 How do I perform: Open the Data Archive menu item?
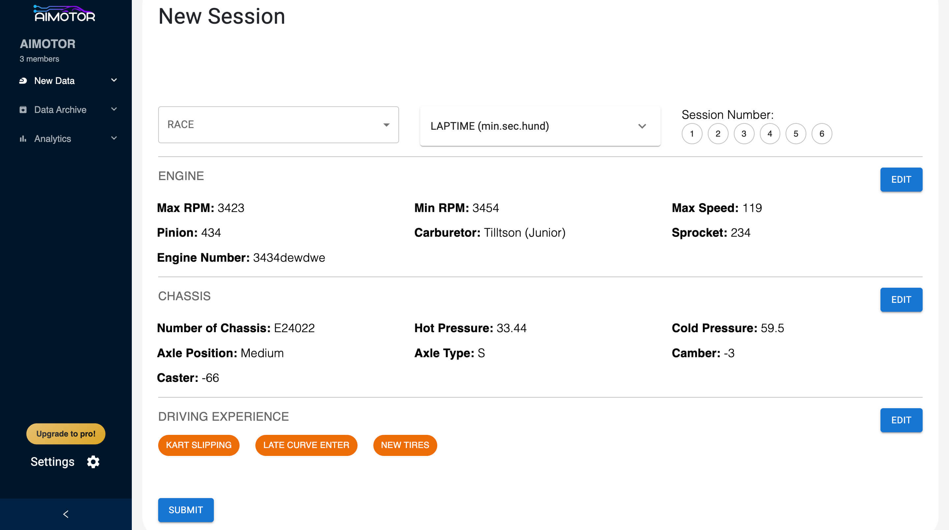tap(60, 110)
